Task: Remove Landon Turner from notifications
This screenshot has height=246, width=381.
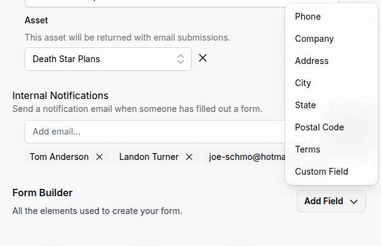Action: pyautogui.click(x=189, y=157)
